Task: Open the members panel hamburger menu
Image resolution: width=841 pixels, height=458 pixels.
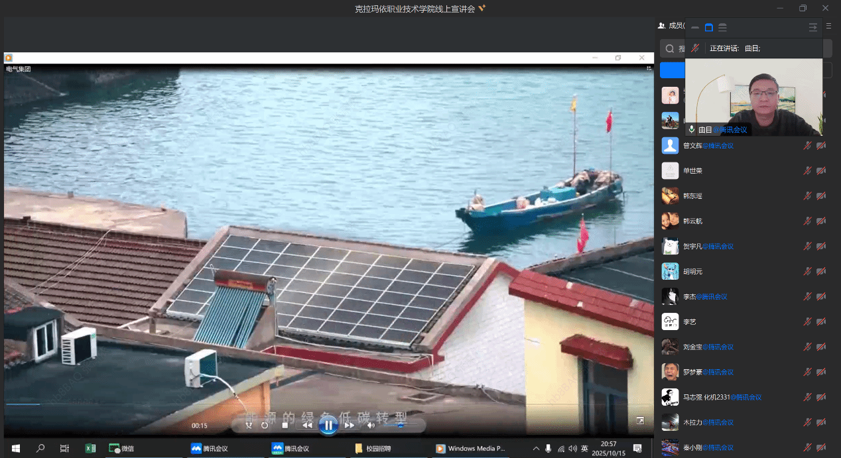Action: coord(828,26)
